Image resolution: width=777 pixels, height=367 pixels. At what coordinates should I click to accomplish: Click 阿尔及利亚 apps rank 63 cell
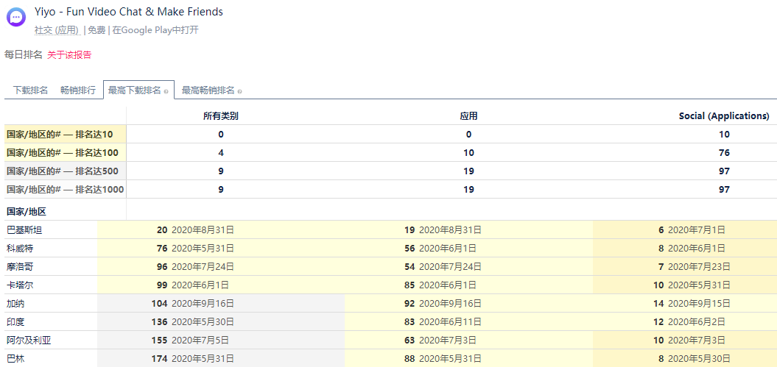click(468, 341)
